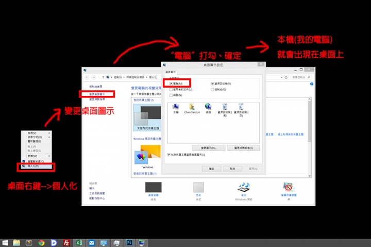Click the theme list scroll-up arrow

(310, 99)
